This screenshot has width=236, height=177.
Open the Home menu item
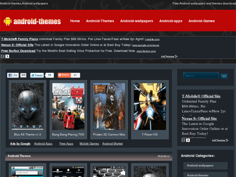click(75, 21)
